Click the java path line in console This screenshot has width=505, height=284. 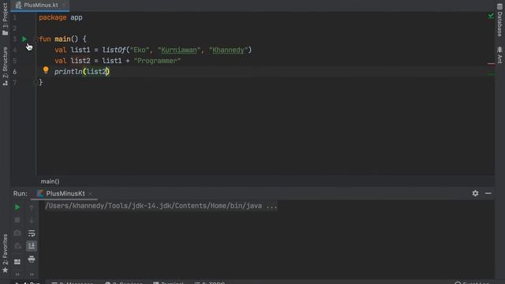click(x=161, y=206)
